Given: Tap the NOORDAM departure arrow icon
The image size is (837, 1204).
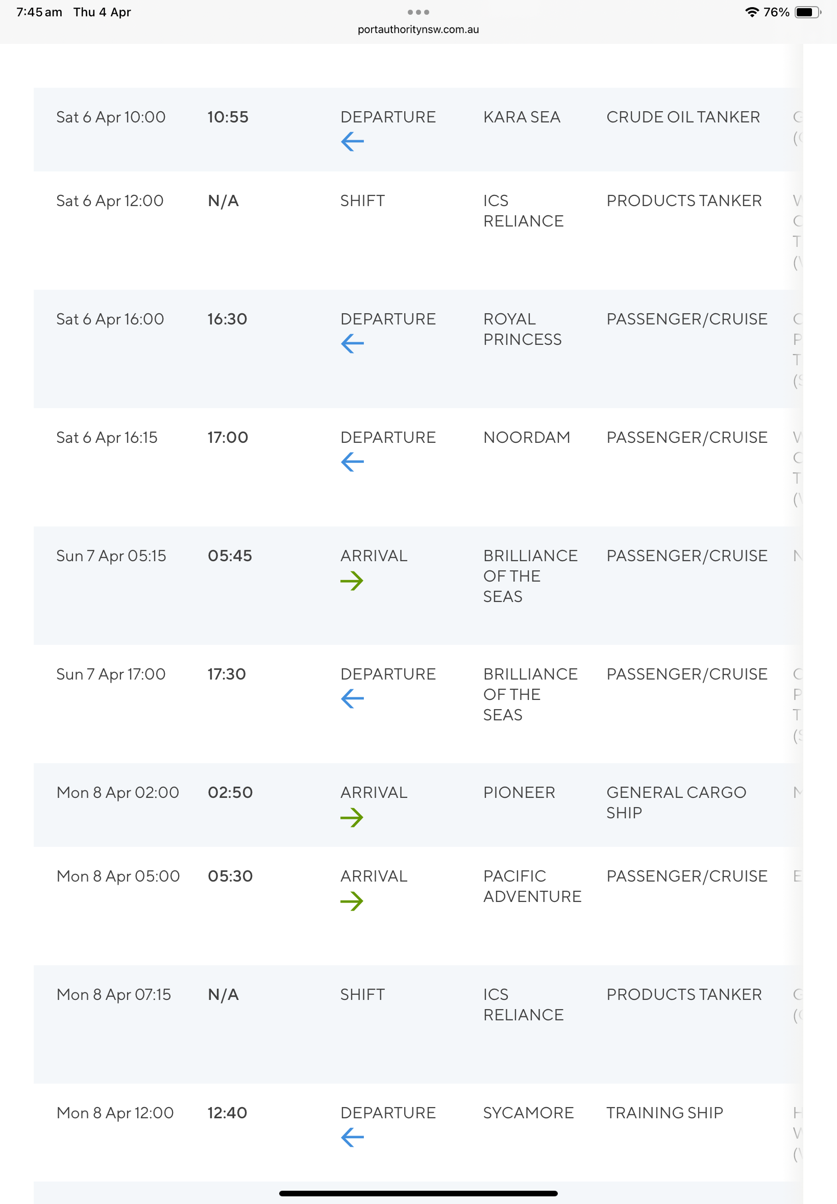Looking at the screenshot, I should pos(353,462).
